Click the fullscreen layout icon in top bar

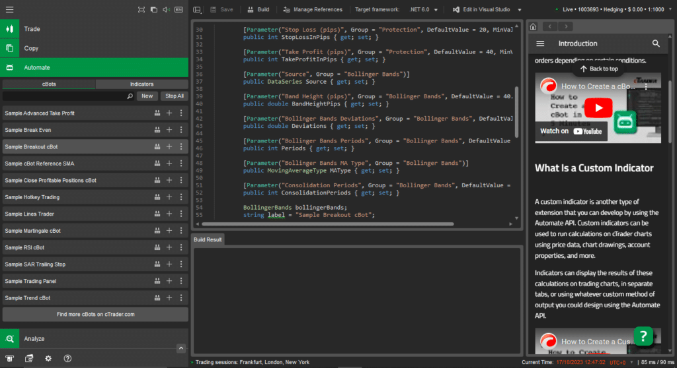[141, 9]
